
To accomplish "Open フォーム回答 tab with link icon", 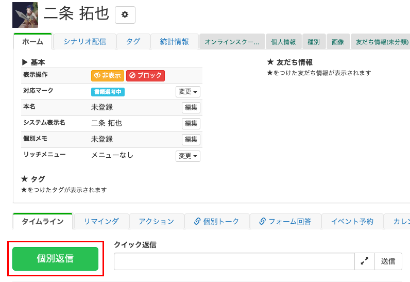I will [285, 222].
